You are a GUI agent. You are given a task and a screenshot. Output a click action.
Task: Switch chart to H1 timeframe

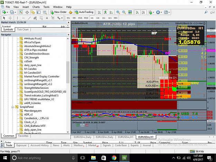[x=92, y=18]
